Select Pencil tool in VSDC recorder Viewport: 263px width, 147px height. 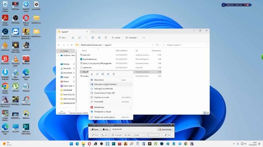pos(95,135)
